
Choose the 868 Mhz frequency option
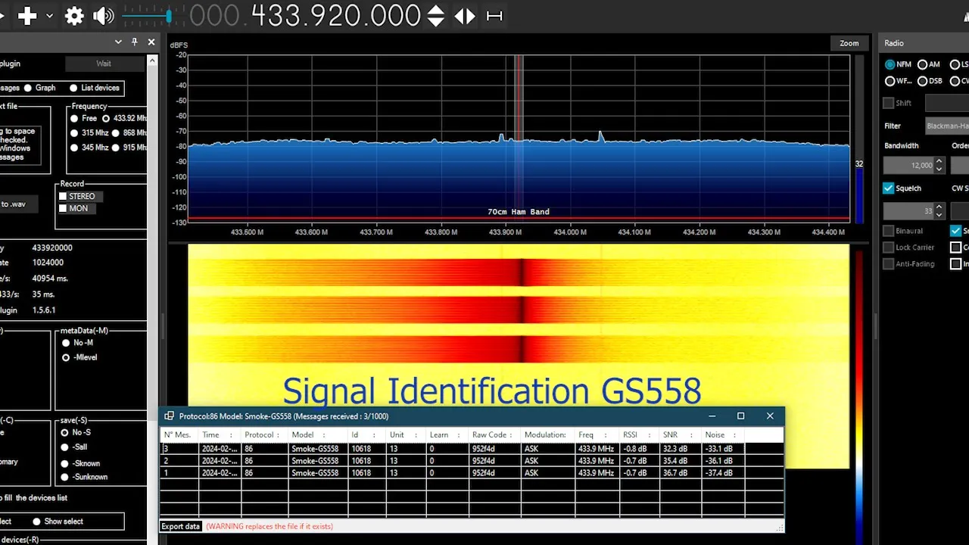[x=116, y=133]
